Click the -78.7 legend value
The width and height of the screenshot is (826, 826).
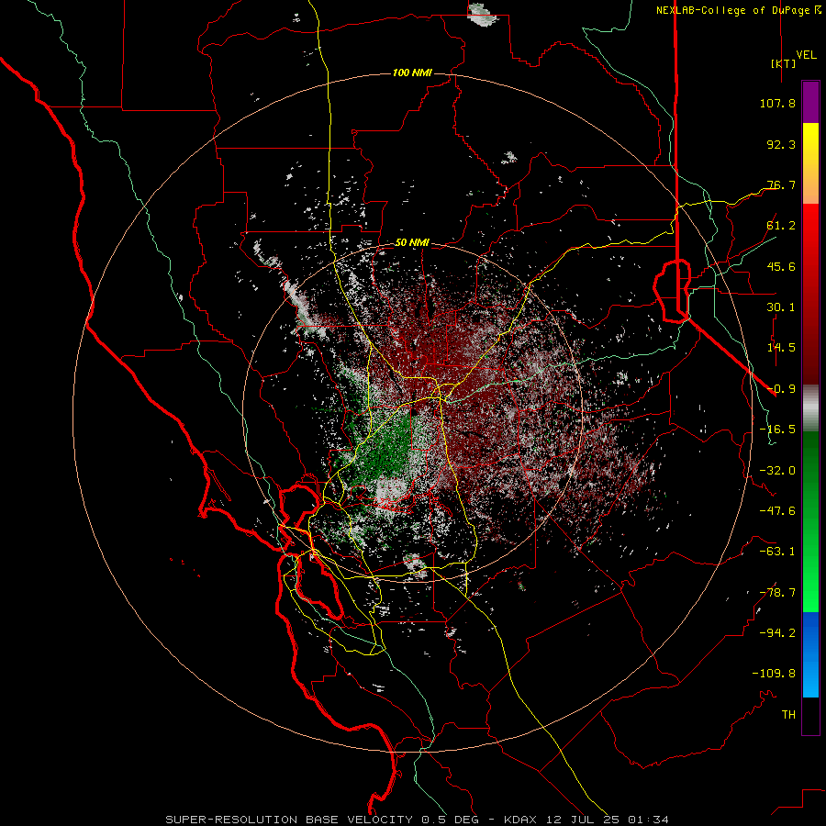777,593
